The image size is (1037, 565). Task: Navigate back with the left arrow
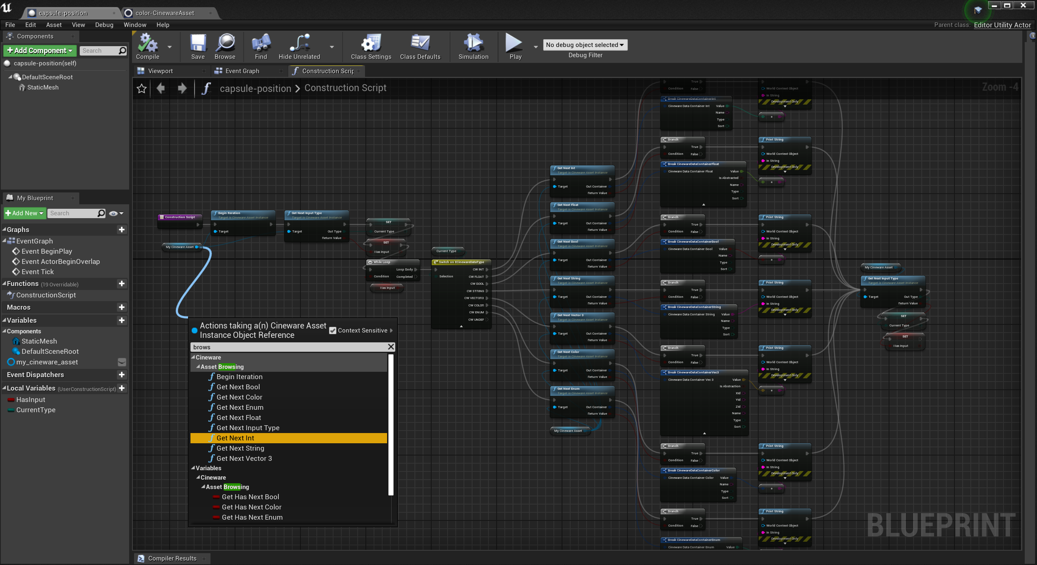(161, 88)
